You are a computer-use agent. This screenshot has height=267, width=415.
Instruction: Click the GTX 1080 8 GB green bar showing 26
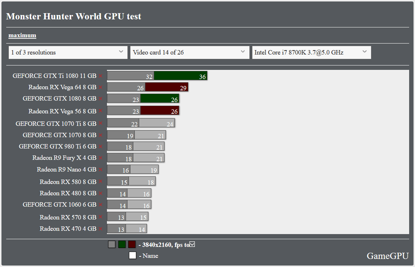[x=160, y=98]
